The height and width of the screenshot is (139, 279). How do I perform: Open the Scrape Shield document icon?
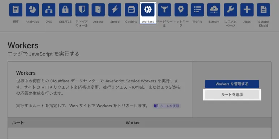click(263, 10)
